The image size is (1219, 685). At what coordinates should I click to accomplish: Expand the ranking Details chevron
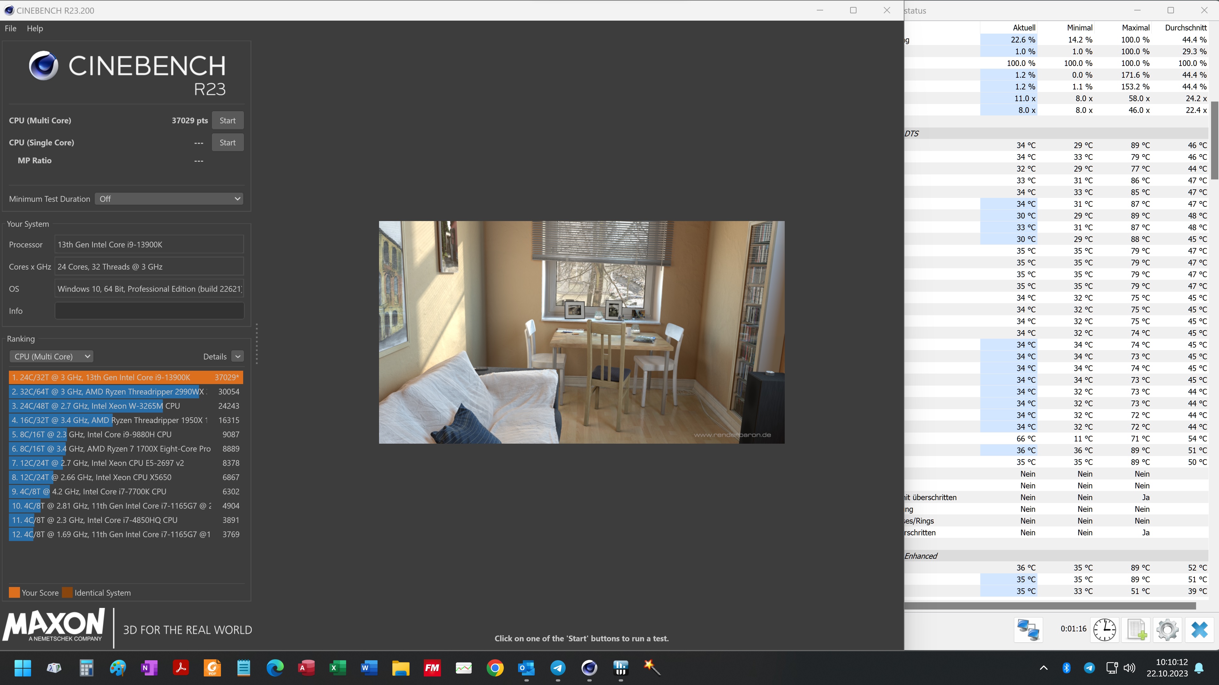(238, 356)
